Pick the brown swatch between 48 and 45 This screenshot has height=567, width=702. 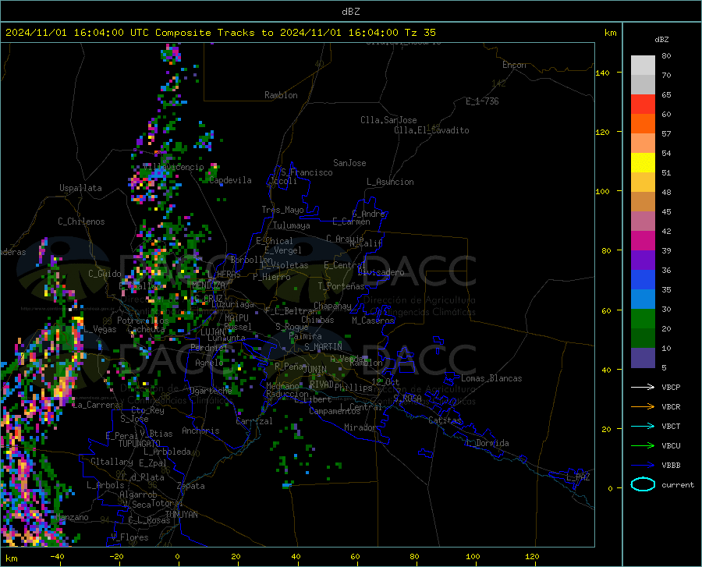[x=643, y=202]
